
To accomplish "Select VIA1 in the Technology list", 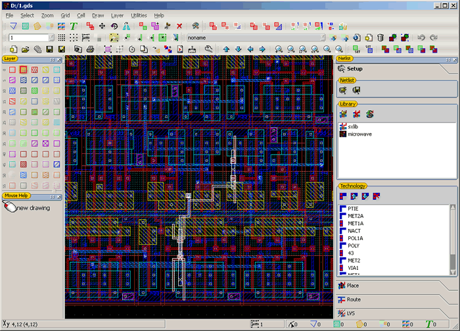I will pyautogui.click(x=354, y=268).
